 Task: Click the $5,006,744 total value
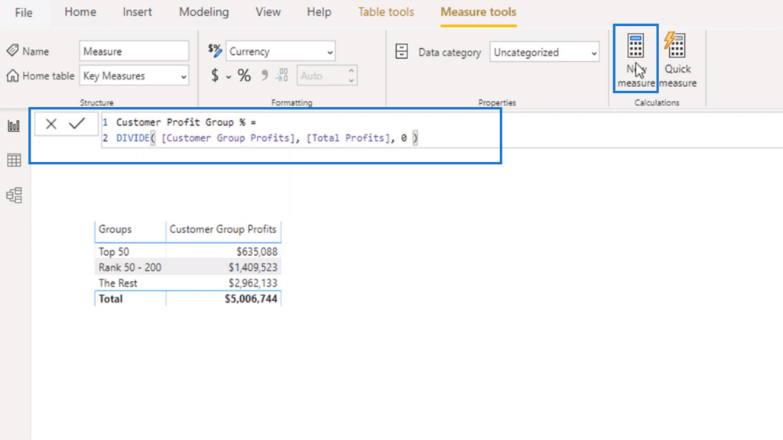tap(251, 299)
